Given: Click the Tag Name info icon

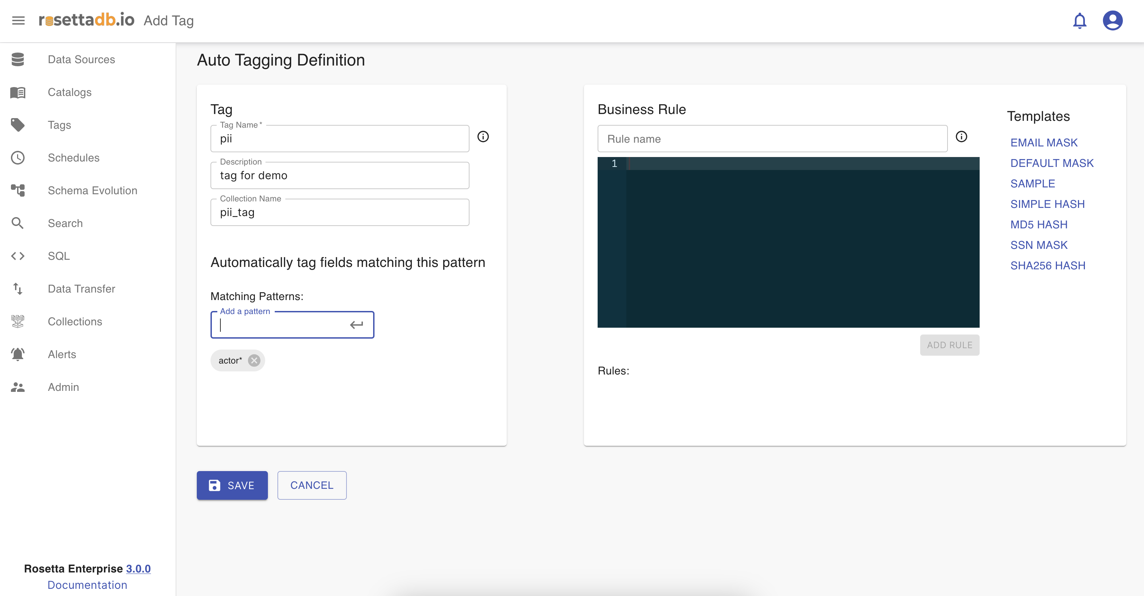Looking at the screenshot, I should [x=483, y=137].
